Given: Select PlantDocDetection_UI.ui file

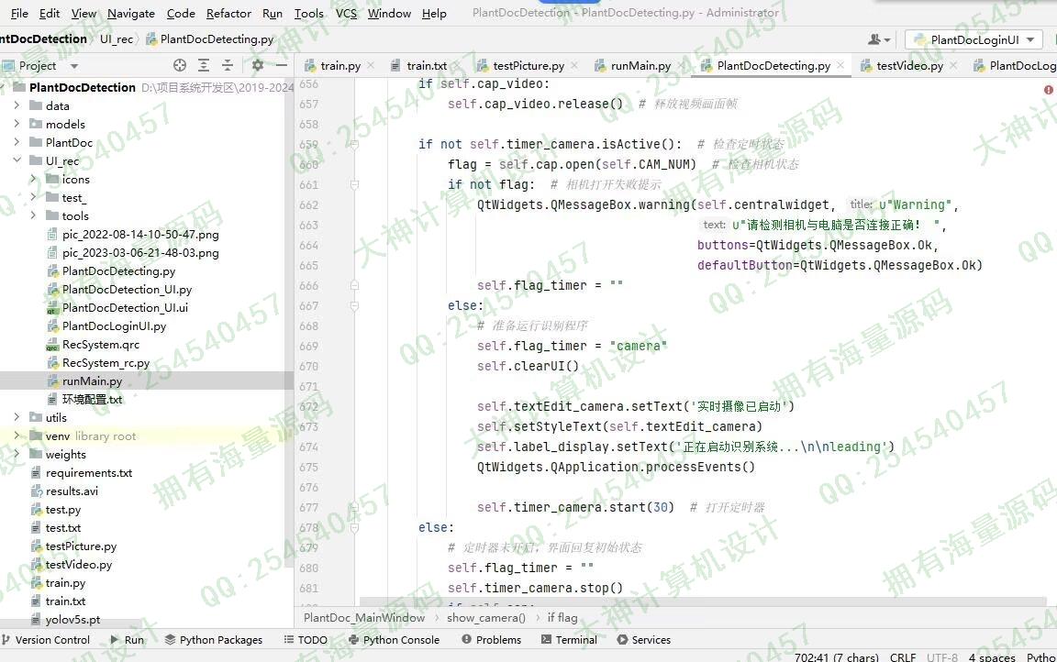Looking at the screenshot, I should tap(125, 308).
